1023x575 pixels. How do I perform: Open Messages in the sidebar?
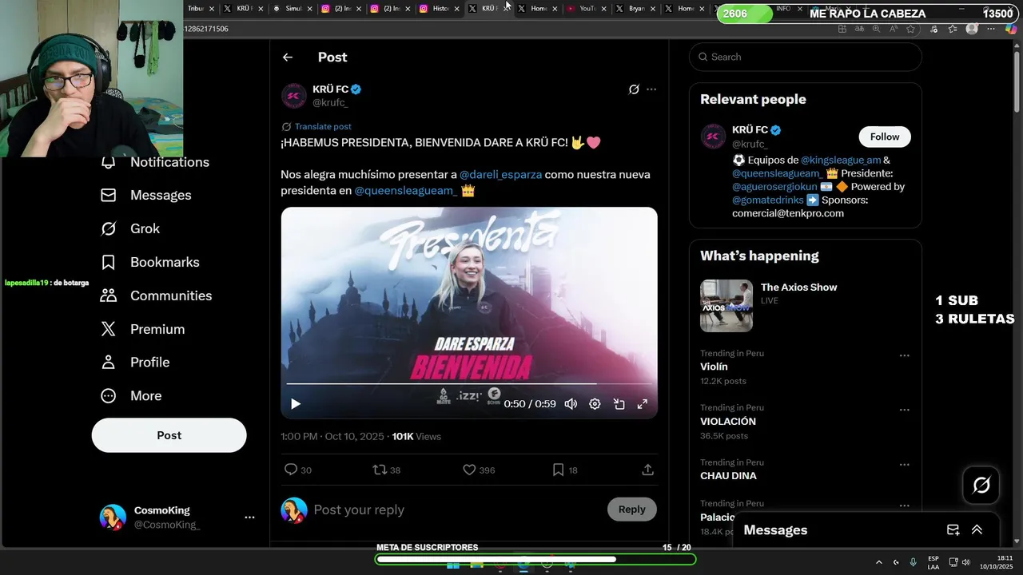145,196
